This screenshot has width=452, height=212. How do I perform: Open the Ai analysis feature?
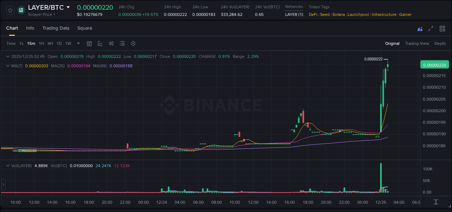tap(419, 28)
